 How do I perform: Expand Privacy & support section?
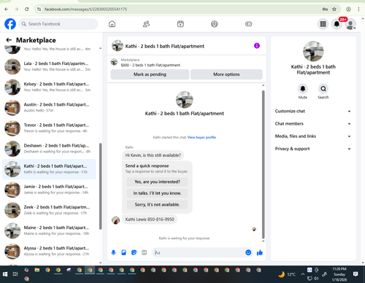click(x=313, y=149)
